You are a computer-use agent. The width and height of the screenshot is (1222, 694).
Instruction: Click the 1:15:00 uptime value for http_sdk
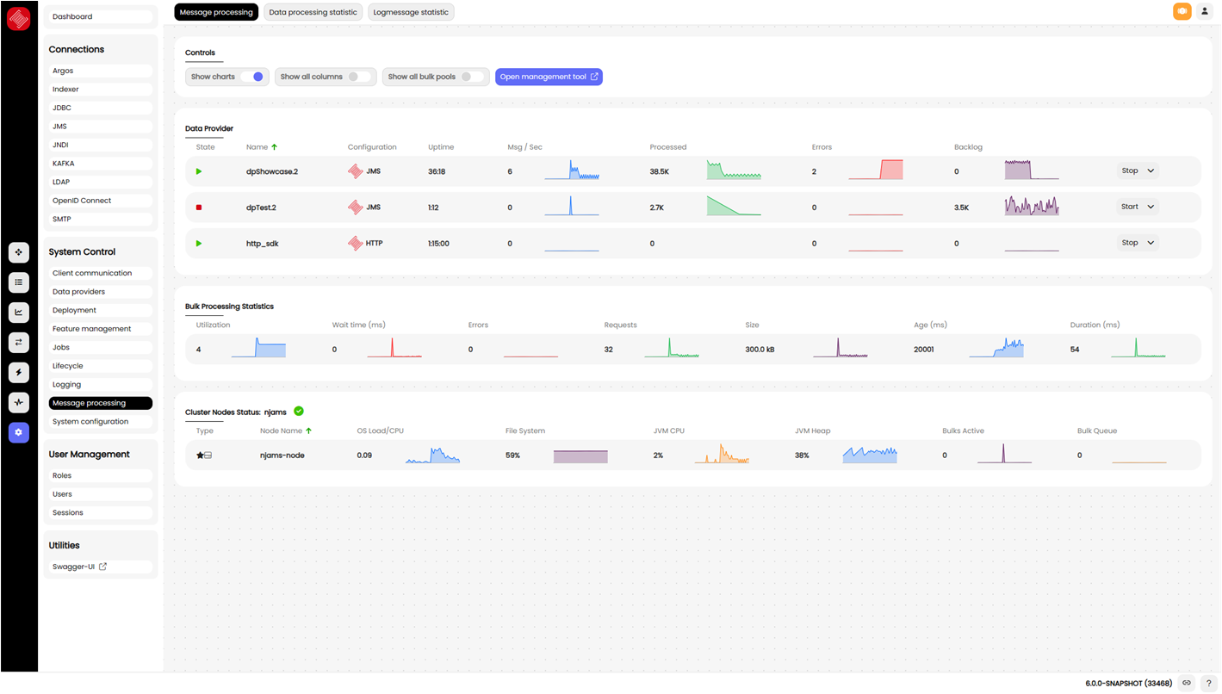click(x=439, y=244)
